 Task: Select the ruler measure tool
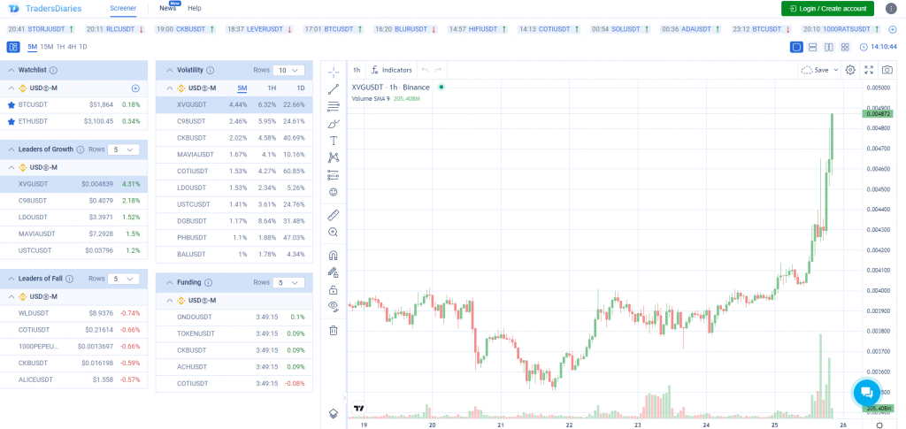(x=334, y=215)
